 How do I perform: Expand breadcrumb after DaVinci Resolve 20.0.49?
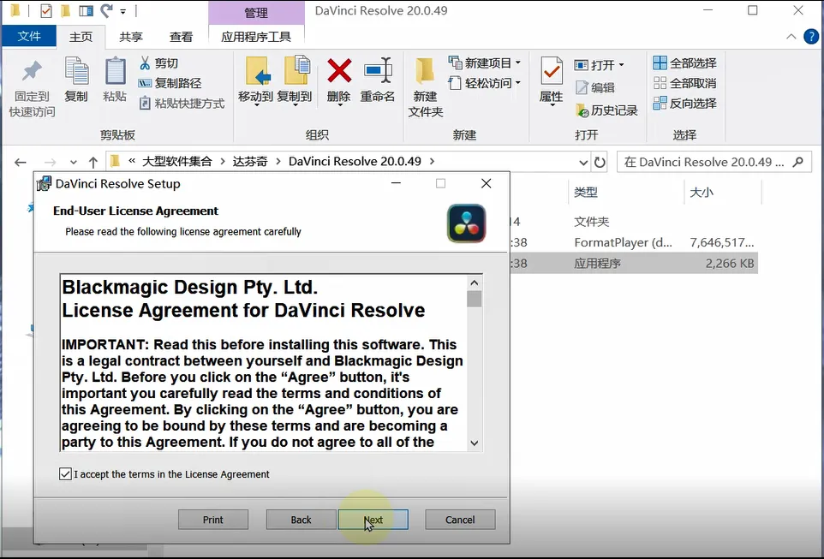coord(432,161)
